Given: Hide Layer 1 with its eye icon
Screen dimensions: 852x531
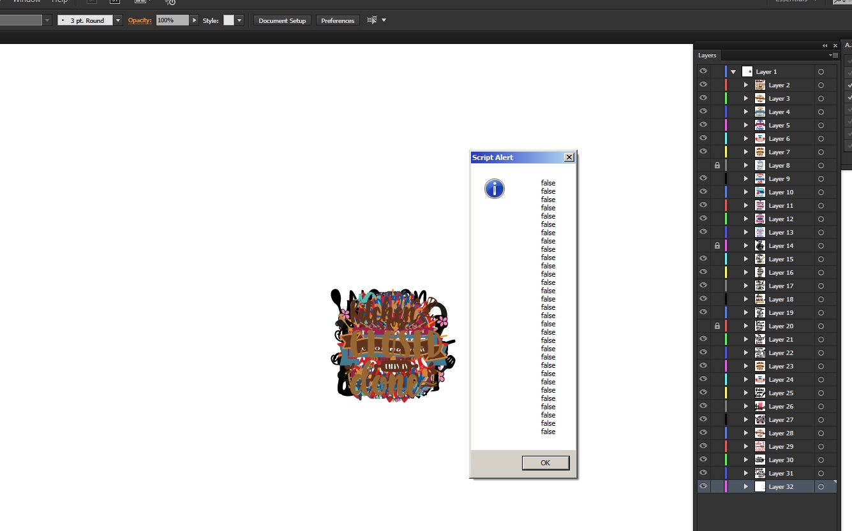Looking at the screenshot, I should point(703,72).
